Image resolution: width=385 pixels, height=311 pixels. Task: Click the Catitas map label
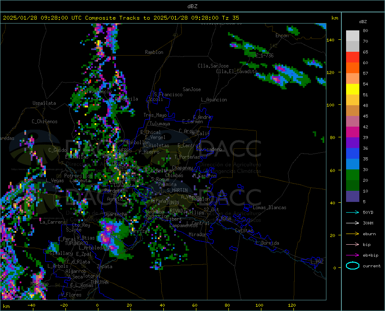click(x=244, y=231)
